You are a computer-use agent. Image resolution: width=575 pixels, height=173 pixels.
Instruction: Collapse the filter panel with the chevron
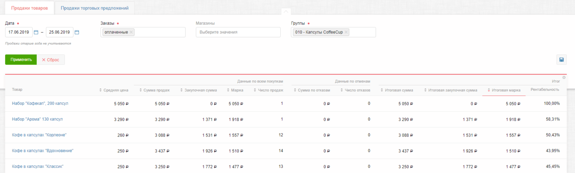click(287, 11)
